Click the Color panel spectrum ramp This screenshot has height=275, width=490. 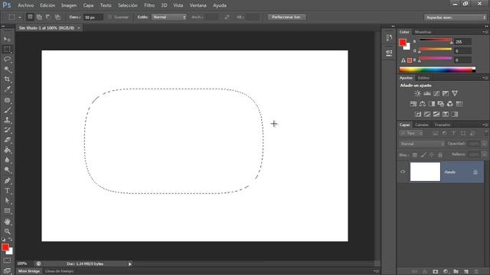437,70
